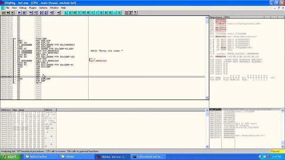Click the Trace into toolbar icon

click(x=41, y=12)
